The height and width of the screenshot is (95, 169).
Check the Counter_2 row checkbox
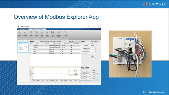coord(31,46)
